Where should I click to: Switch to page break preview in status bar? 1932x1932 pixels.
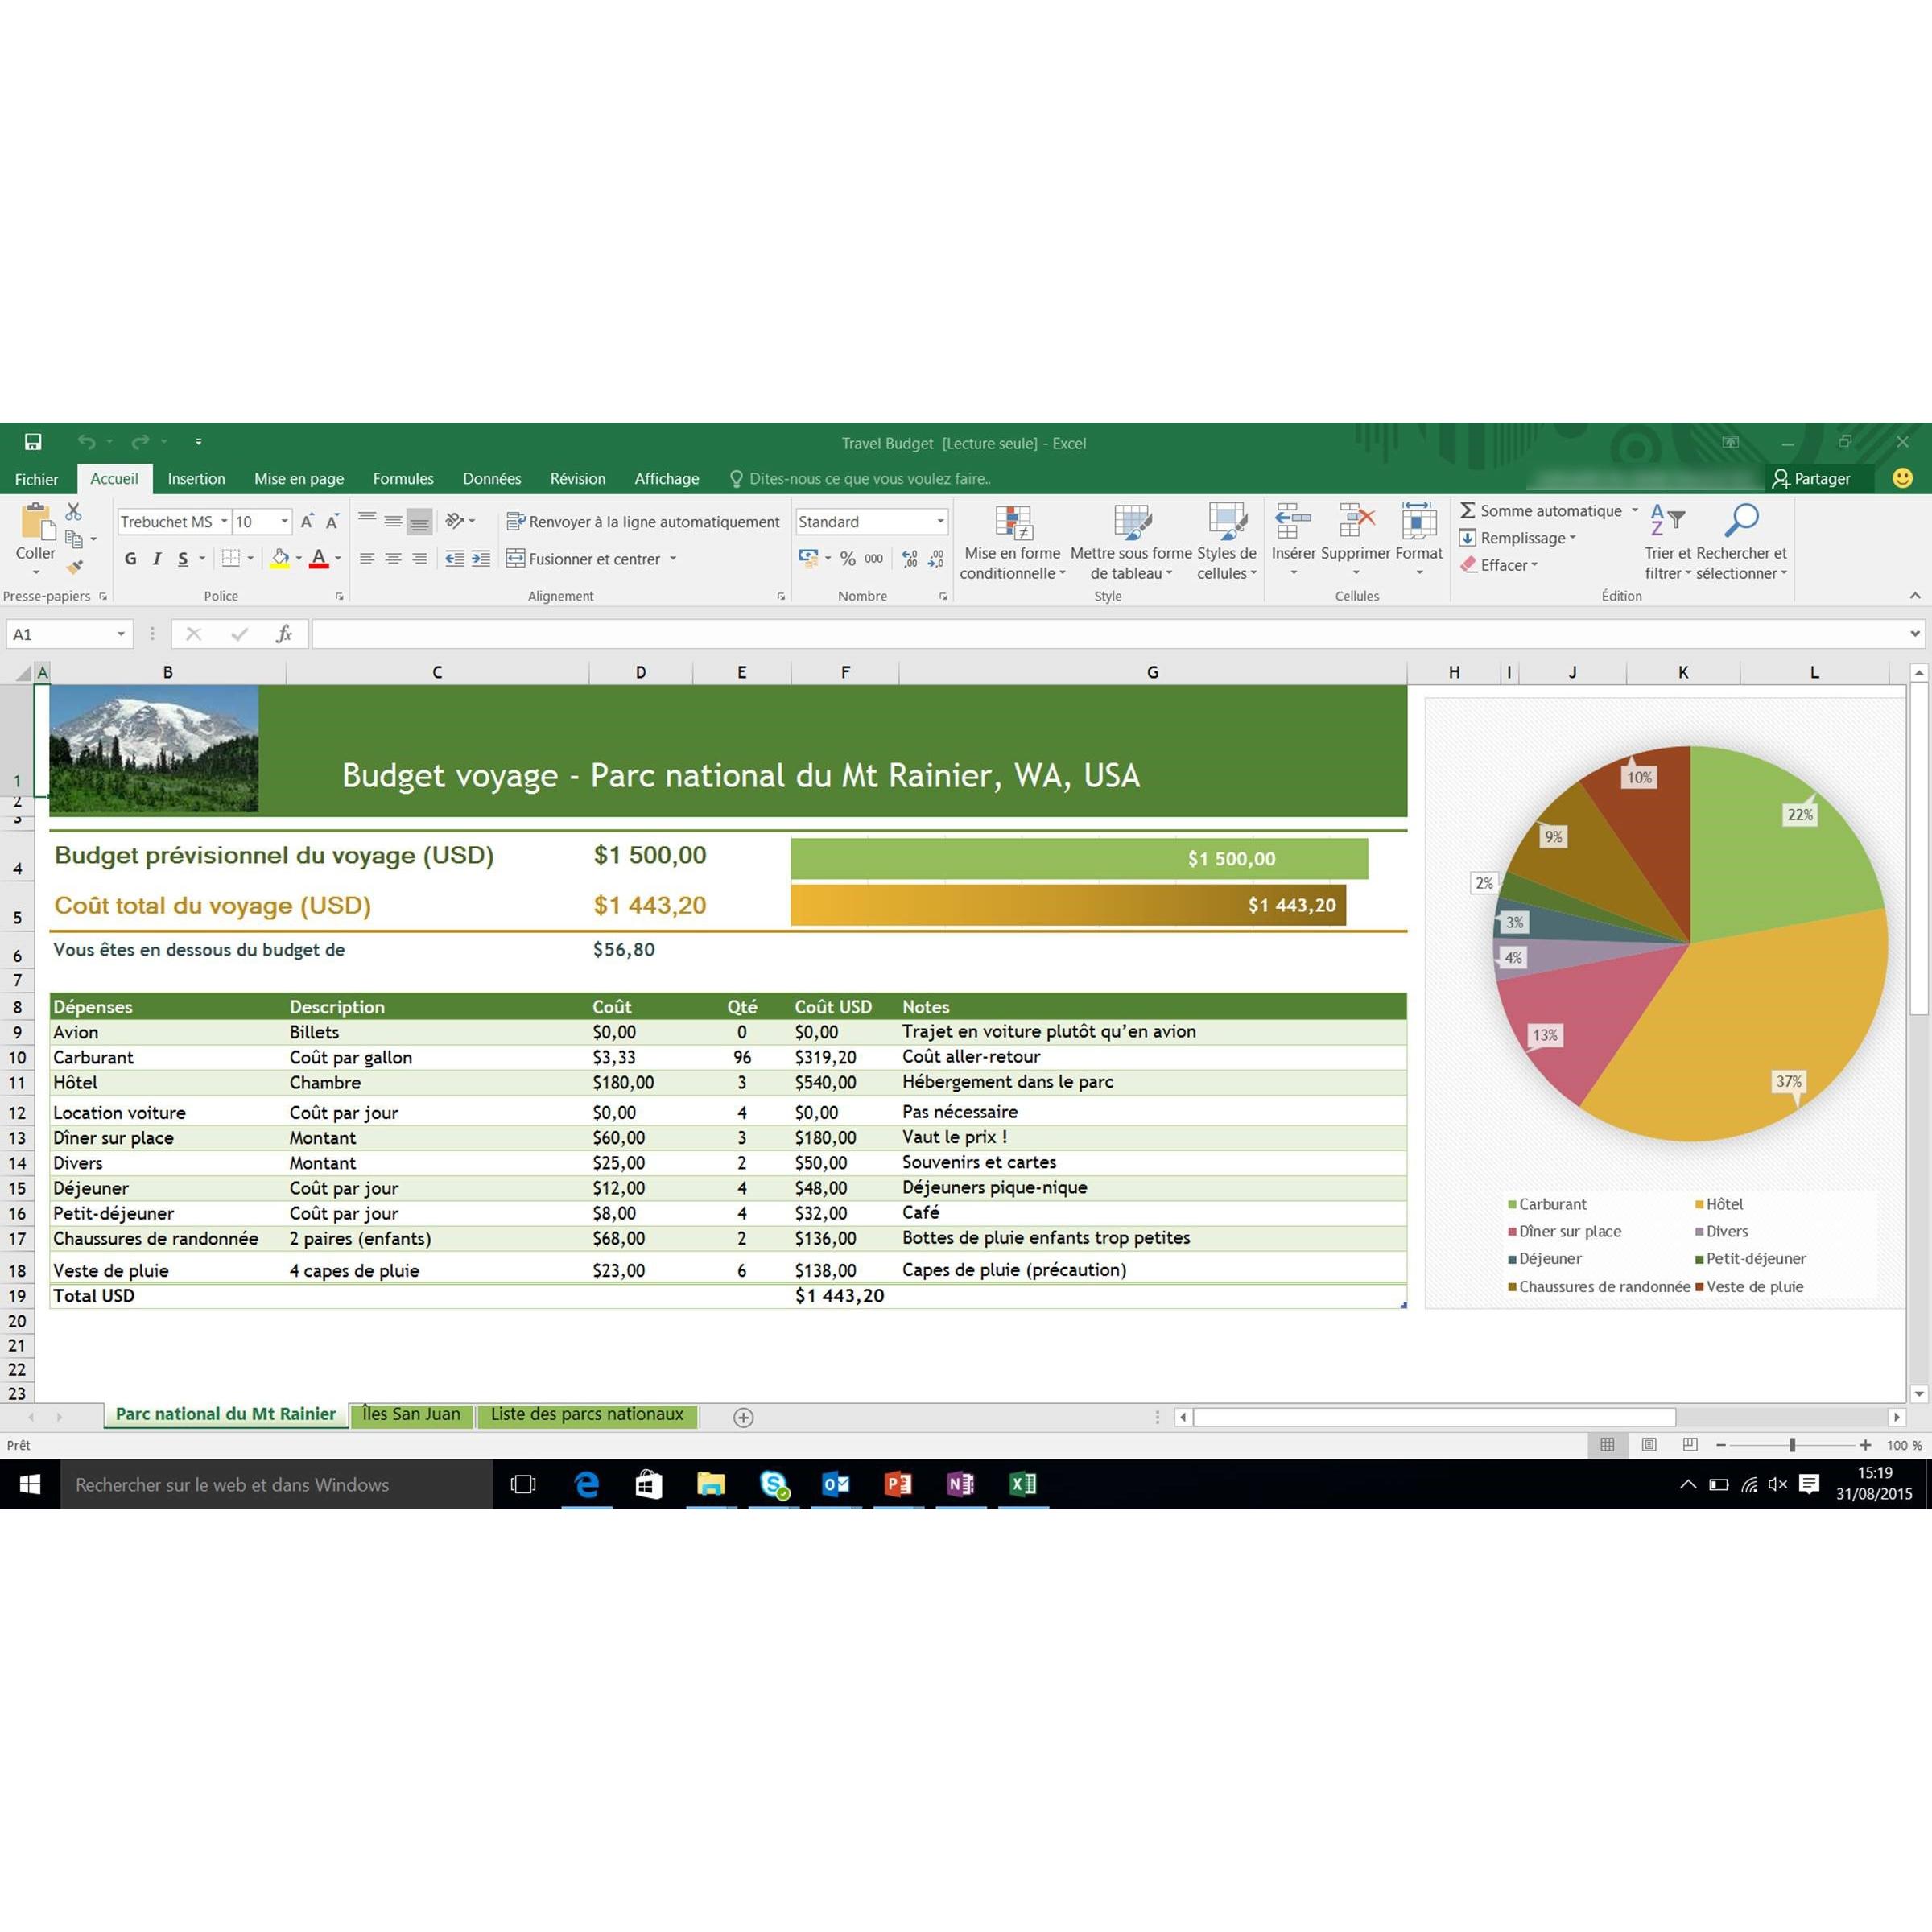pyautogui.click(x=1690, y=1445)
